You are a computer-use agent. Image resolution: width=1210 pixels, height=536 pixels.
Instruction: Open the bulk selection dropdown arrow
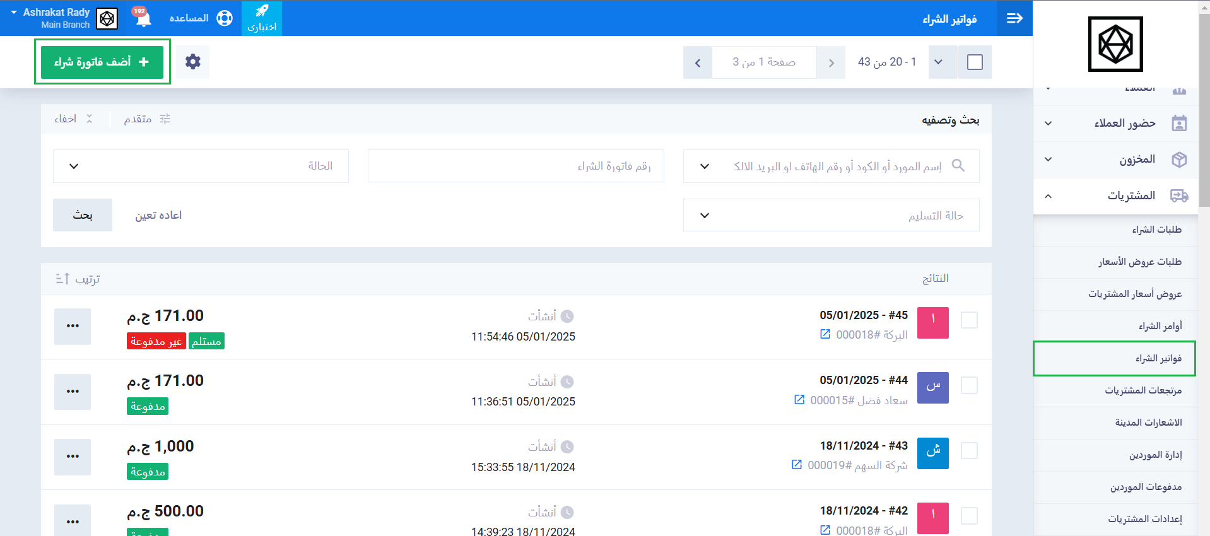pos(939,62)
